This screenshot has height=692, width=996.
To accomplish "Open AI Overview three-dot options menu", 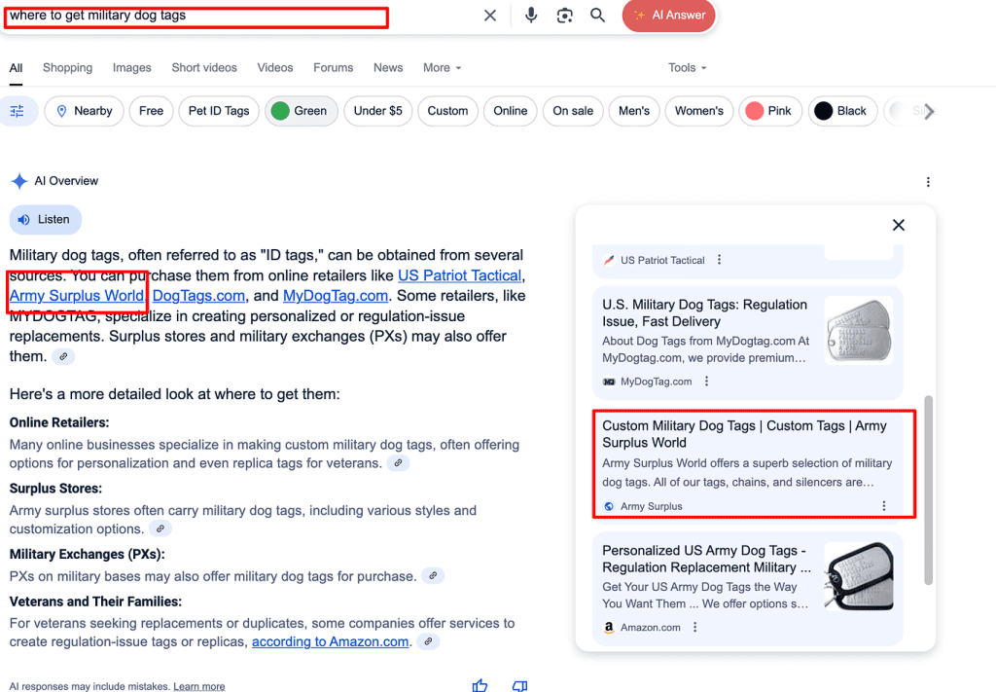I will pos(928,182).
